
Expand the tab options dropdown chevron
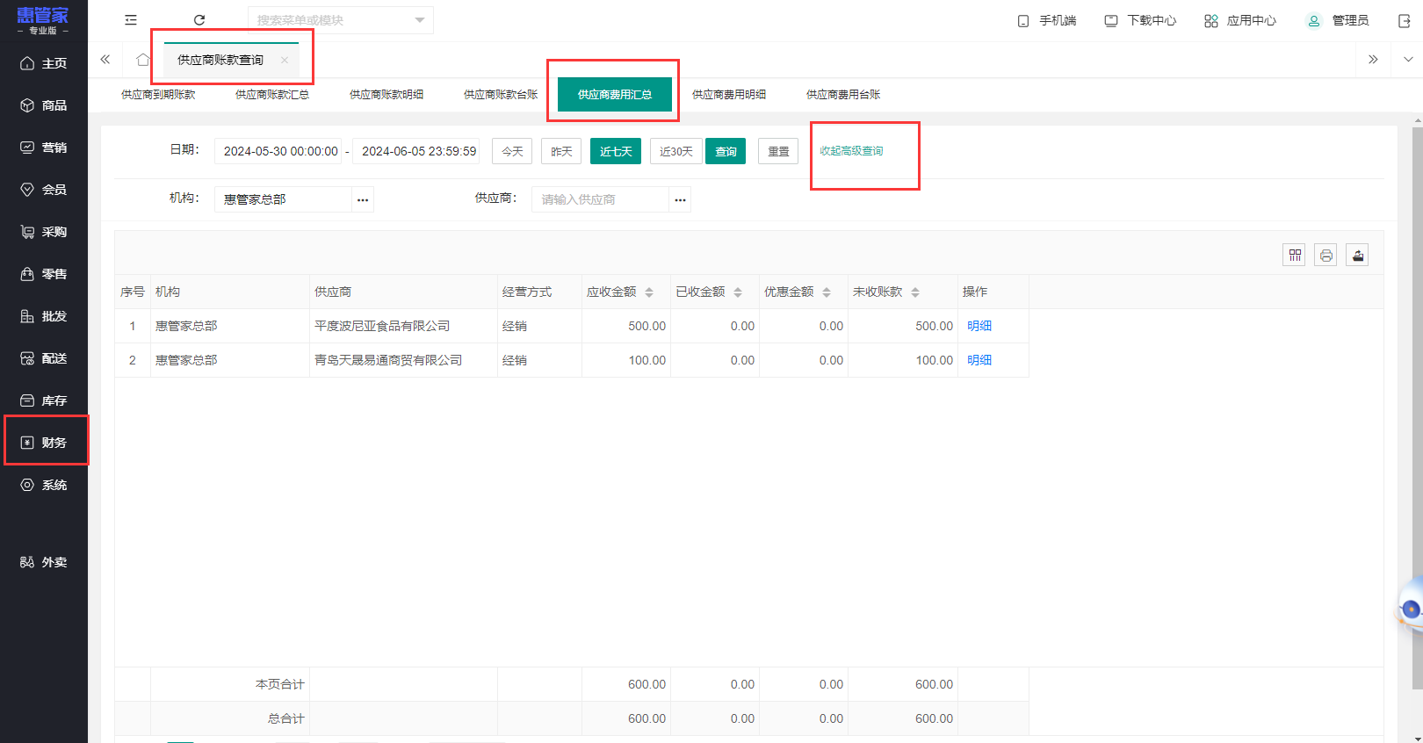click(1408, 60)
